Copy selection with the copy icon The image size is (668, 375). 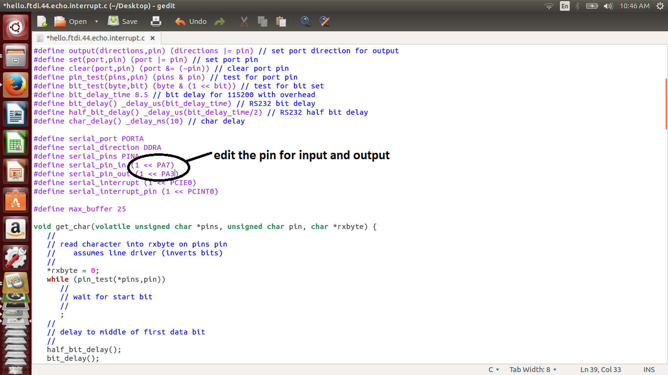point(263,21)
